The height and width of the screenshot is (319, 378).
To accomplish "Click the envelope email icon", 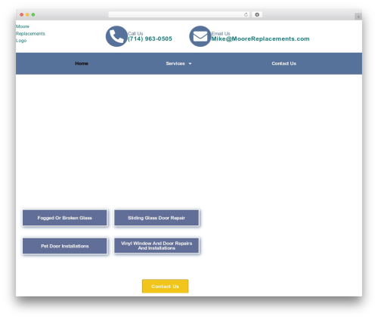I will point(200,36).
